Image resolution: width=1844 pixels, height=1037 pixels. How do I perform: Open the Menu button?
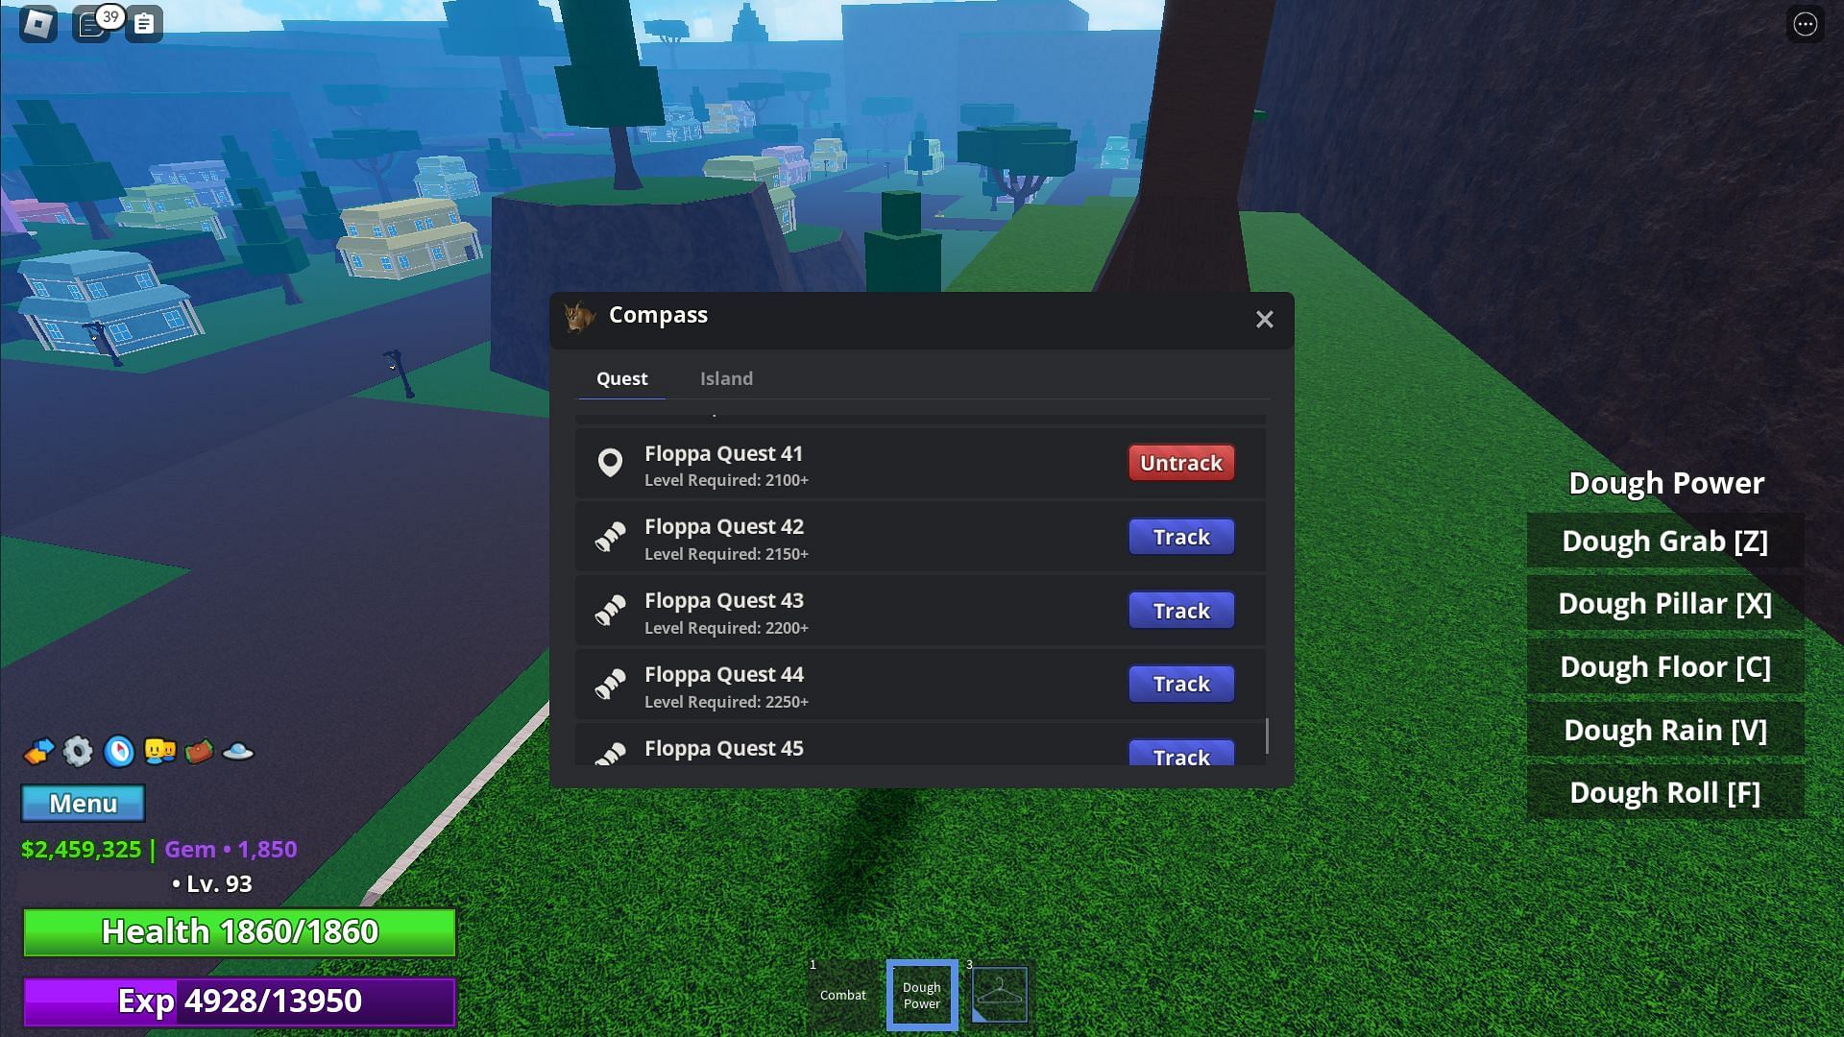click(83, 802)
